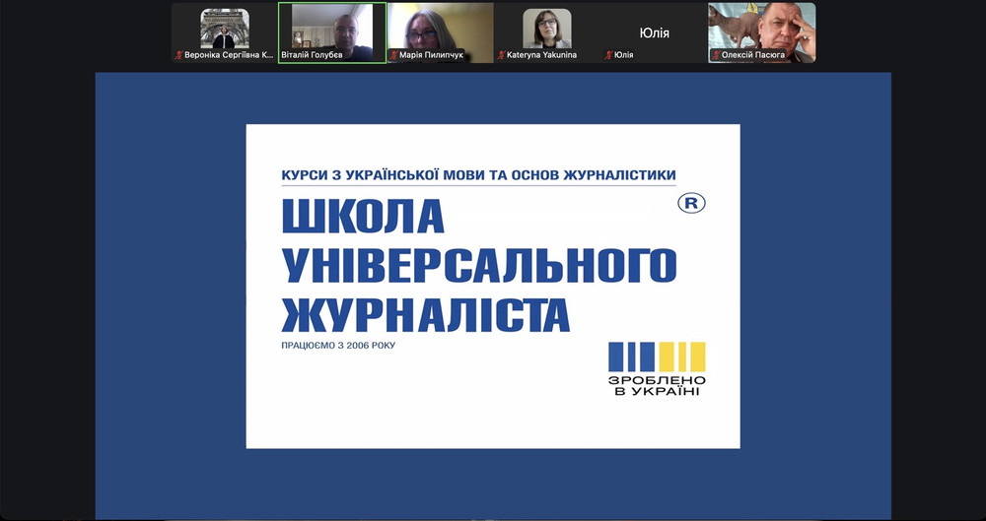This screenshot has height=521, width=986.
Task: Click the large Юлія name in her tile
Action: click(654, 33)
